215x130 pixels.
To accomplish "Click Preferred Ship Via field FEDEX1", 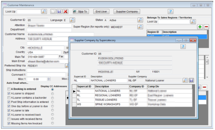I will [x=46, y=66].
